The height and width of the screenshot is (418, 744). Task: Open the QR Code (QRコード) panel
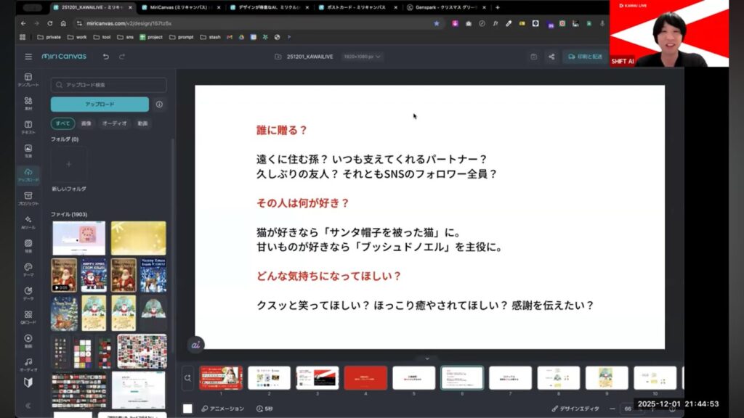coord(28,317)
